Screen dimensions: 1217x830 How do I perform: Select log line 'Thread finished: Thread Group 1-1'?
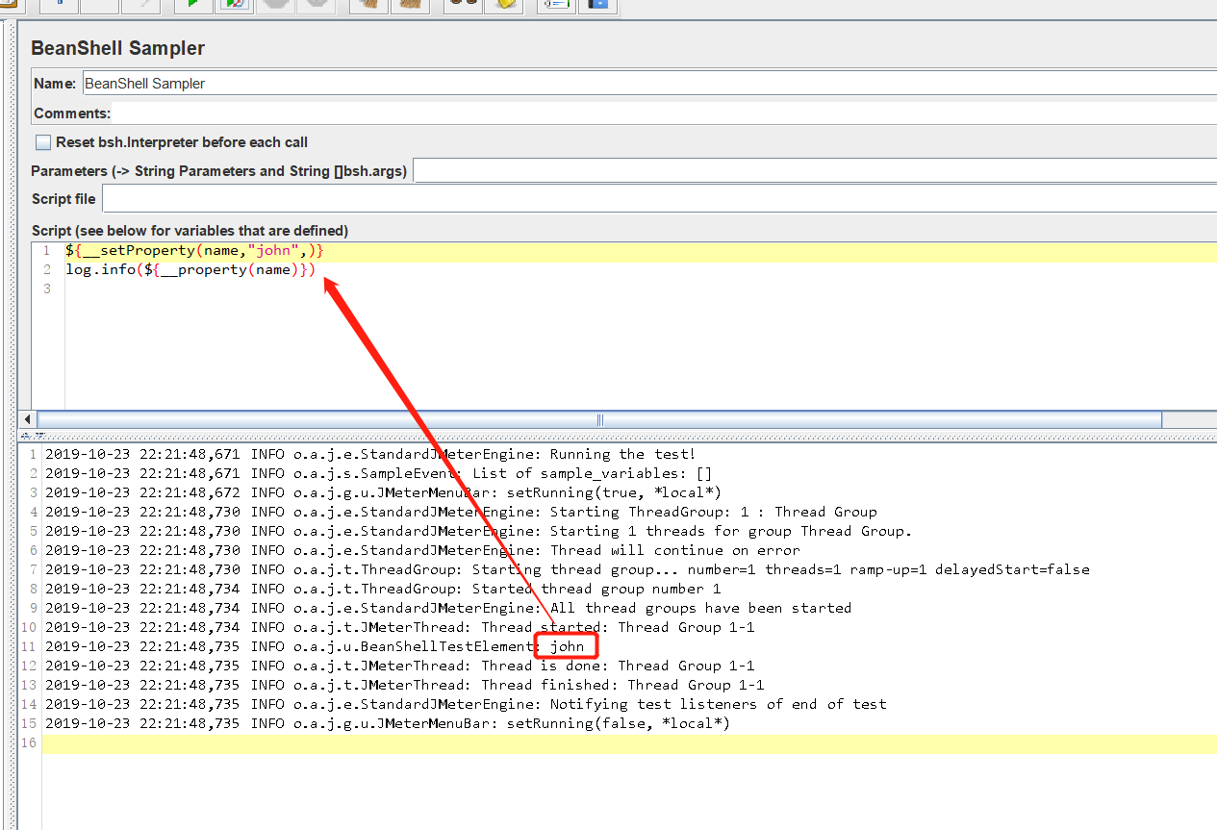pyautogui.click(x=404, y=685)
